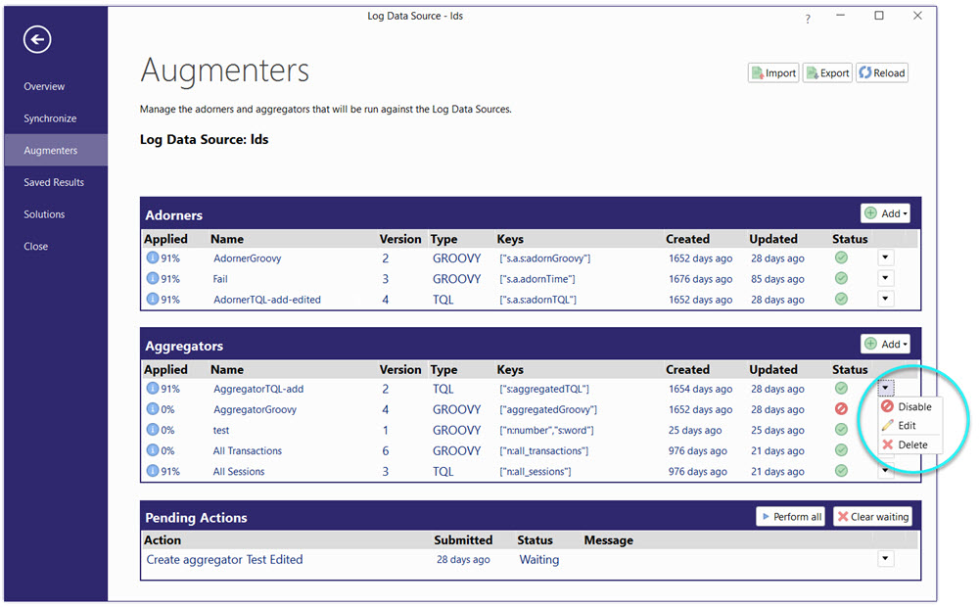
Task: Select the Solutions item in the navigation pane
Action: [44, 213]
